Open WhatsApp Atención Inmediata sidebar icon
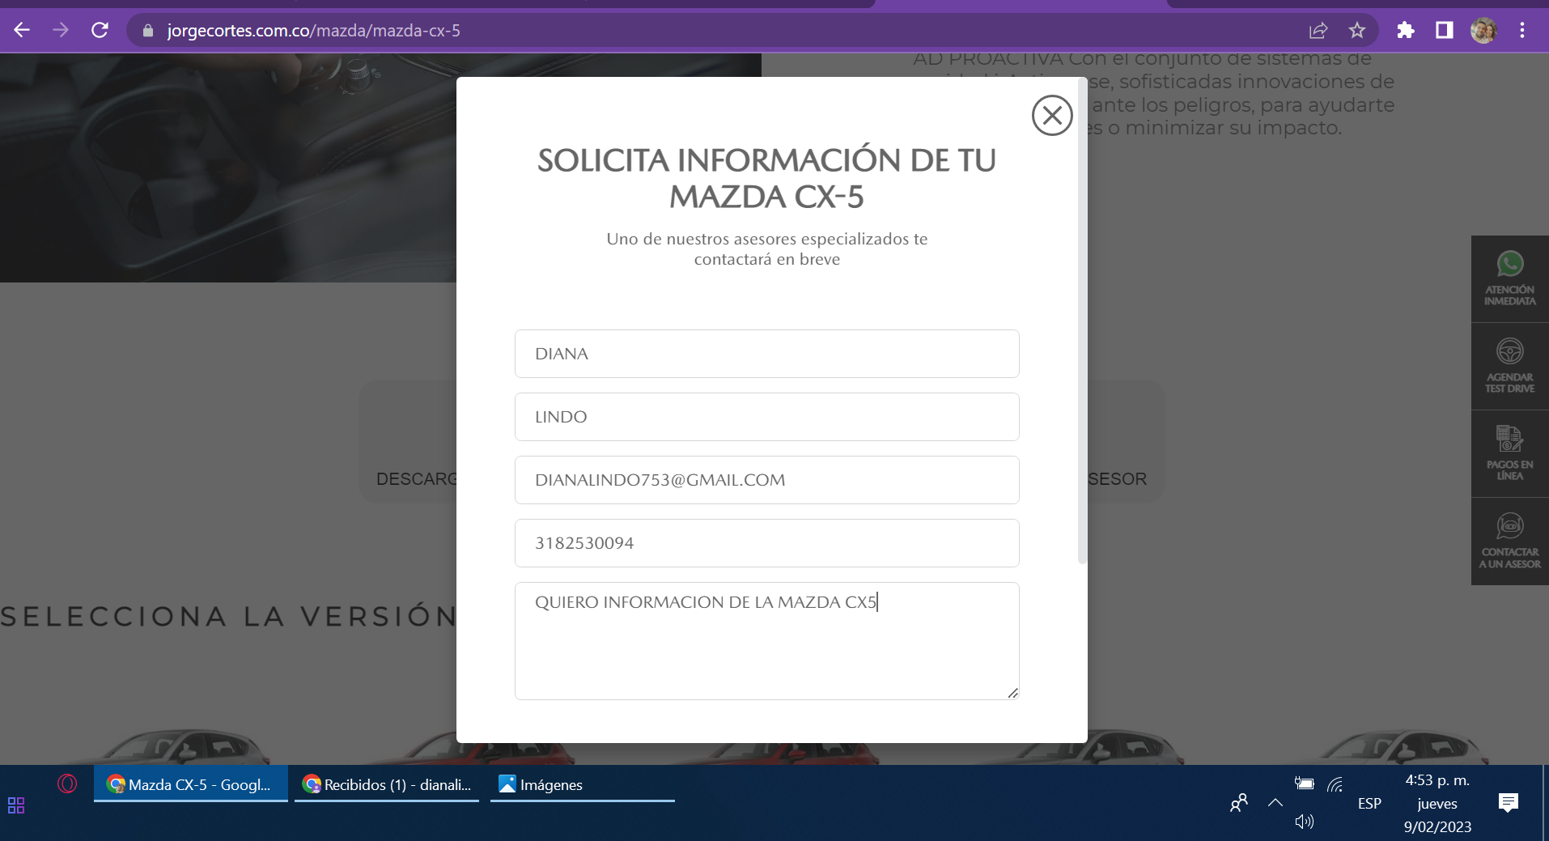This screenshot has height=841, width=1549. pos(1509,279)
